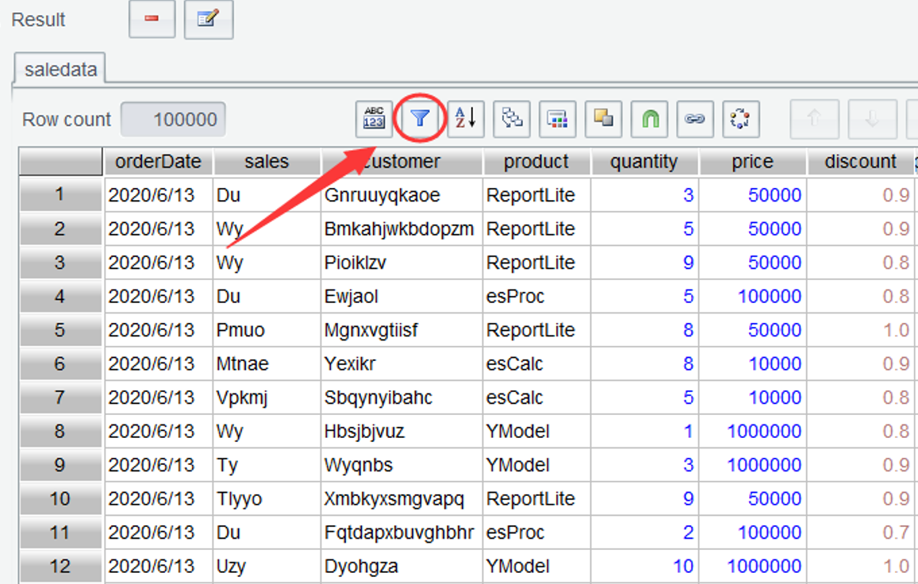Select the quantity column header

pyautogui.click(x=644, y=162)
